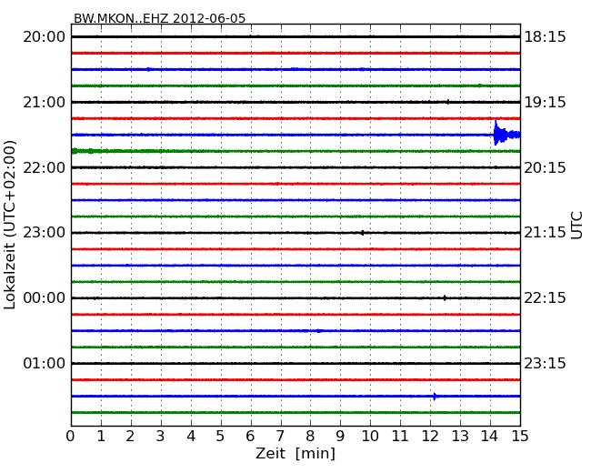
Task: Select the 22:00 local time label
Action: 45,167
